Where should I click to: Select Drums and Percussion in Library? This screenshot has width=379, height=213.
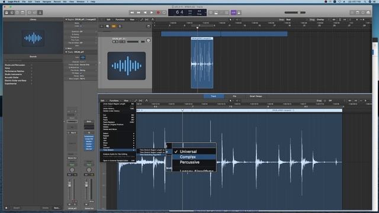pos(15,65)
